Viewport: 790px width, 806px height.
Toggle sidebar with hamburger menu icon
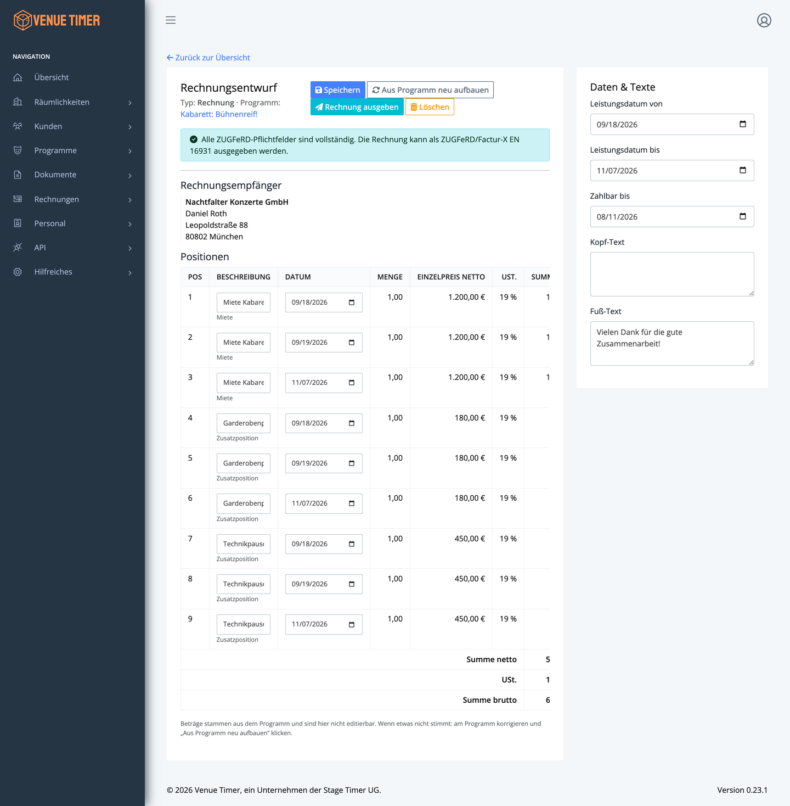(x=171, y=20)
